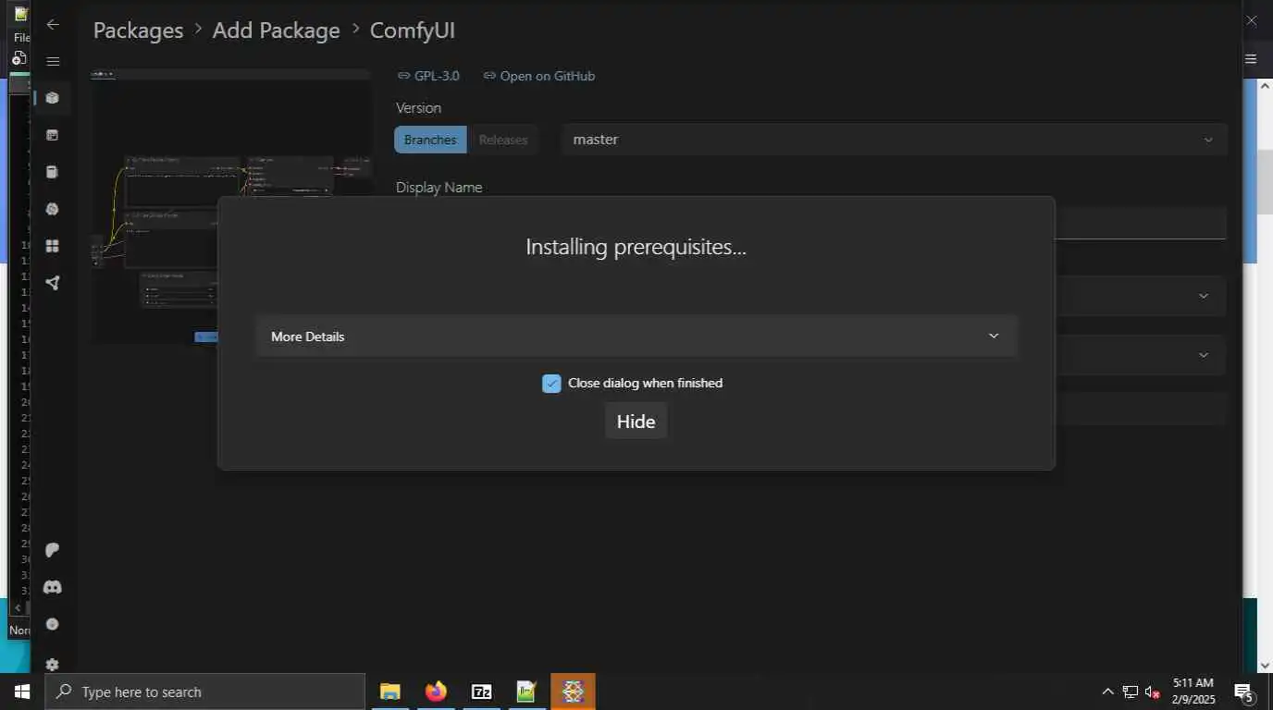Open 7-Zip from the taskbar
Screen dimensions: 1273x710
481,692
